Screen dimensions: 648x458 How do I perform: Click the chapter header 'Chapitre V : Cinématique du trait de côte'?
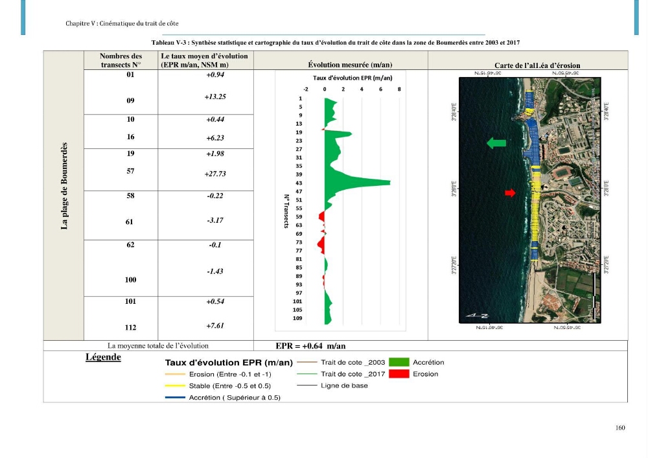(122, 23)
